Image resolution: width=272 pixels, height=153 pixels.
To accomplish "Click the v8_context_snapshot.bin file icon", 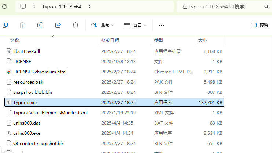I will point(9,143).
